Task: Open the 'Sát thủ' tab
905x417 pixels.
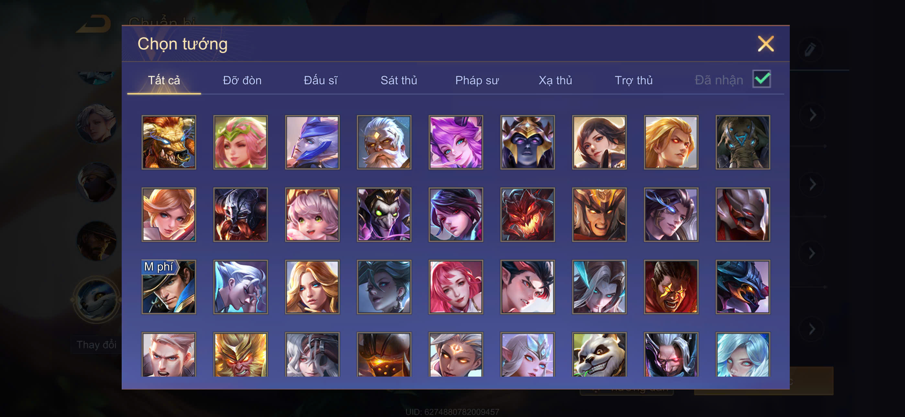Action: (x=399, y=80)
